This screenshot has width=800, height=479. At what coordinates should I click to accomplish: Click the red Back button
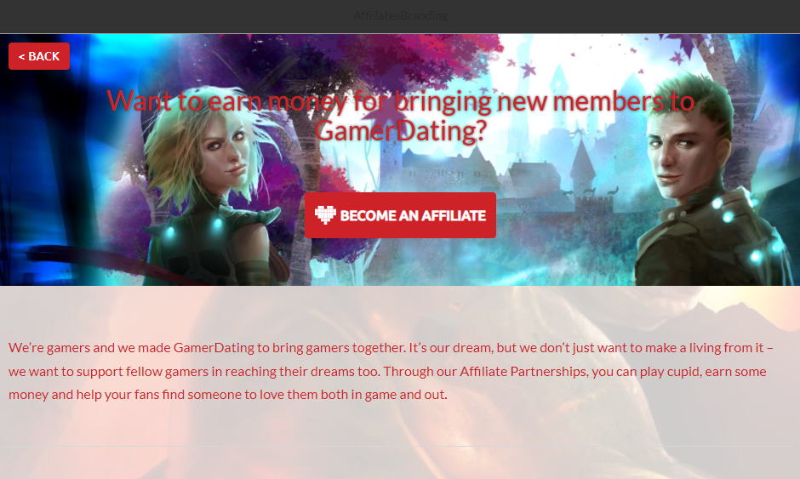pyautogui.click(x=39, y=56)
